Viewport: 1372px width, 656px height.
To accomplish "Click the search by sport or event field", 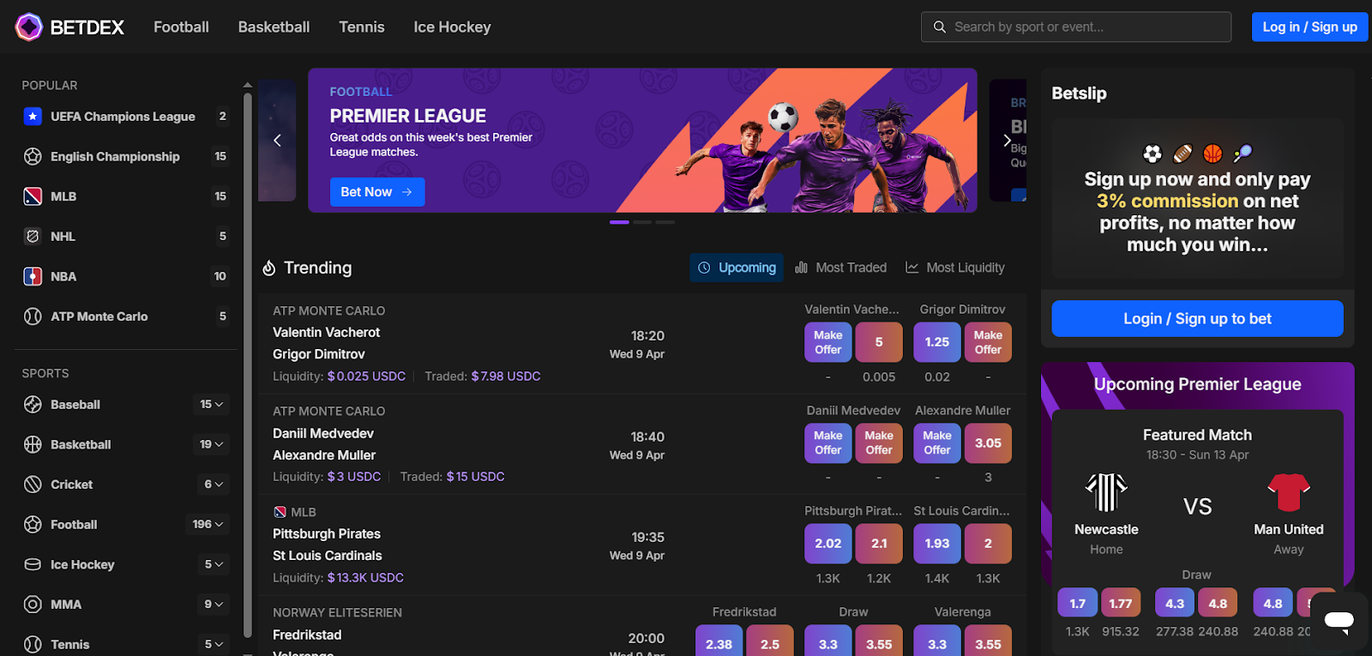I will [x=1076, y=27].
